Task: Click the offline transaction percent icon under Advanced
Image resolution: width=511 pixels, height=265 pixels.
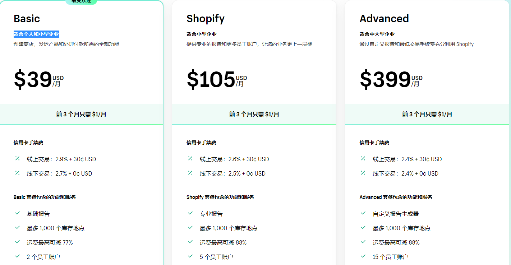Action: click(x=363, y=173)
